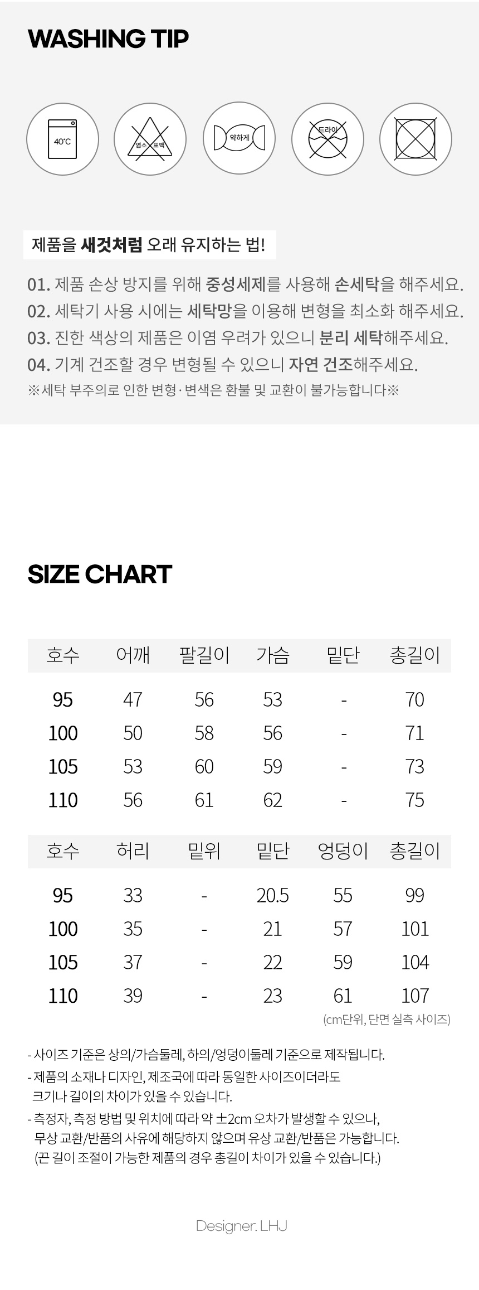Click the cm단위 단면 실측 사이즈 note

tap(387, 1020)
